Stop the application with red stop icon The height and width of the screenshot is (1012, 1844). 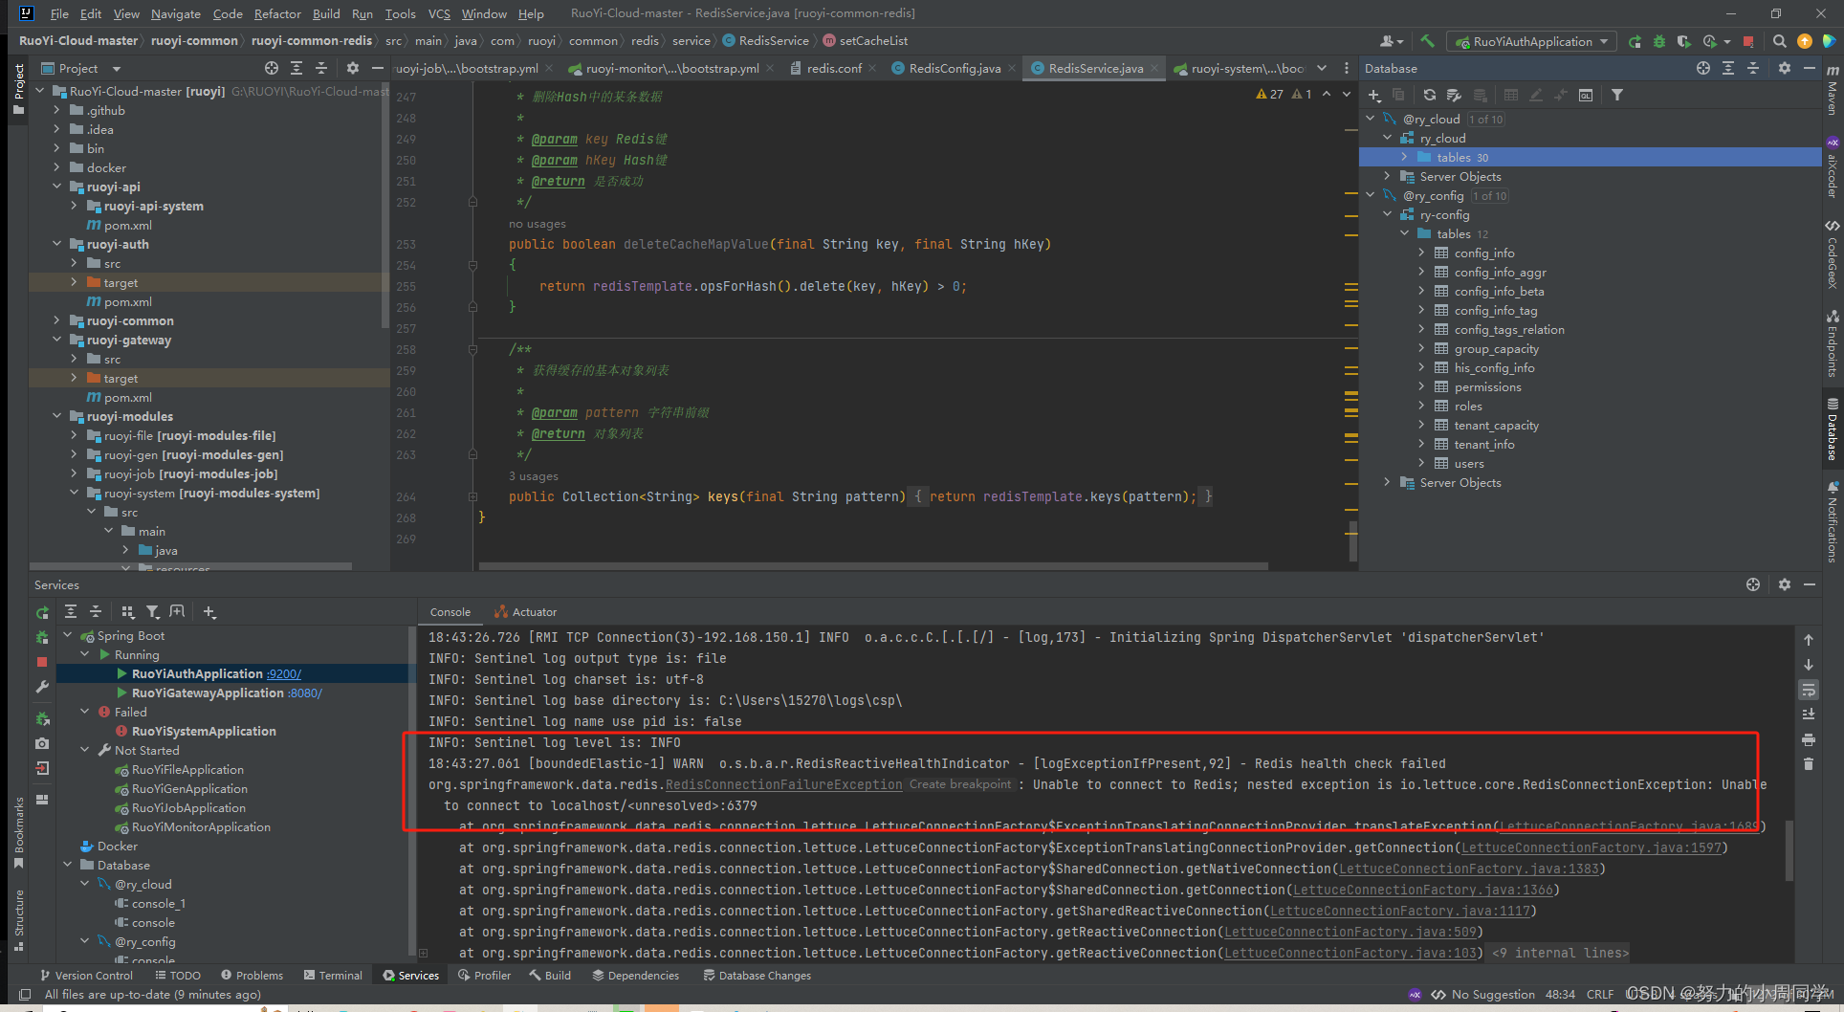click(x=1748, y=41)
